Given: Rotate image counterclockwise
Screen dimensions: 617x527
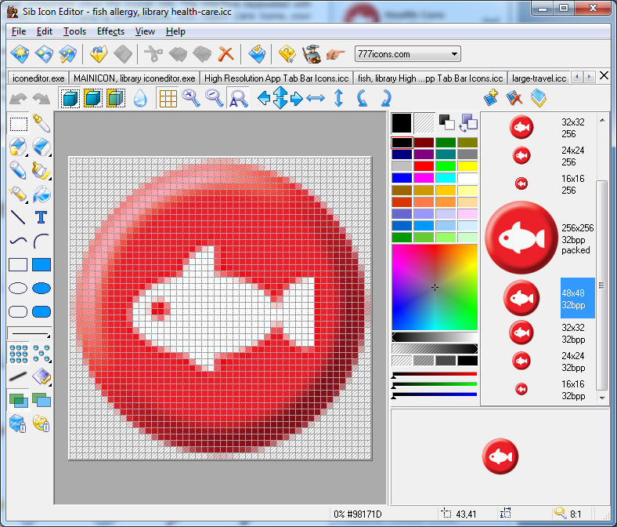Looking at the screenshot, I should pos(362,98).
